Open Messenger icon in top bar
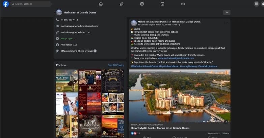The image size is (264, 138). (263, 4)
